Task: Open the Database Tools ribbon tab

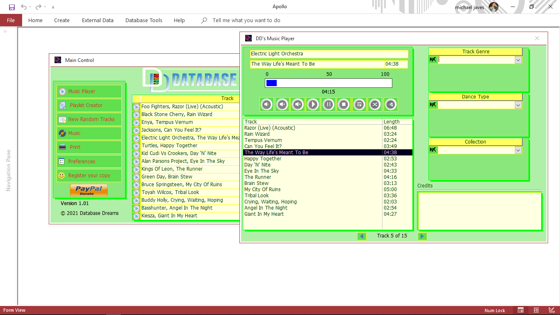Action: [x=144, y=20]
